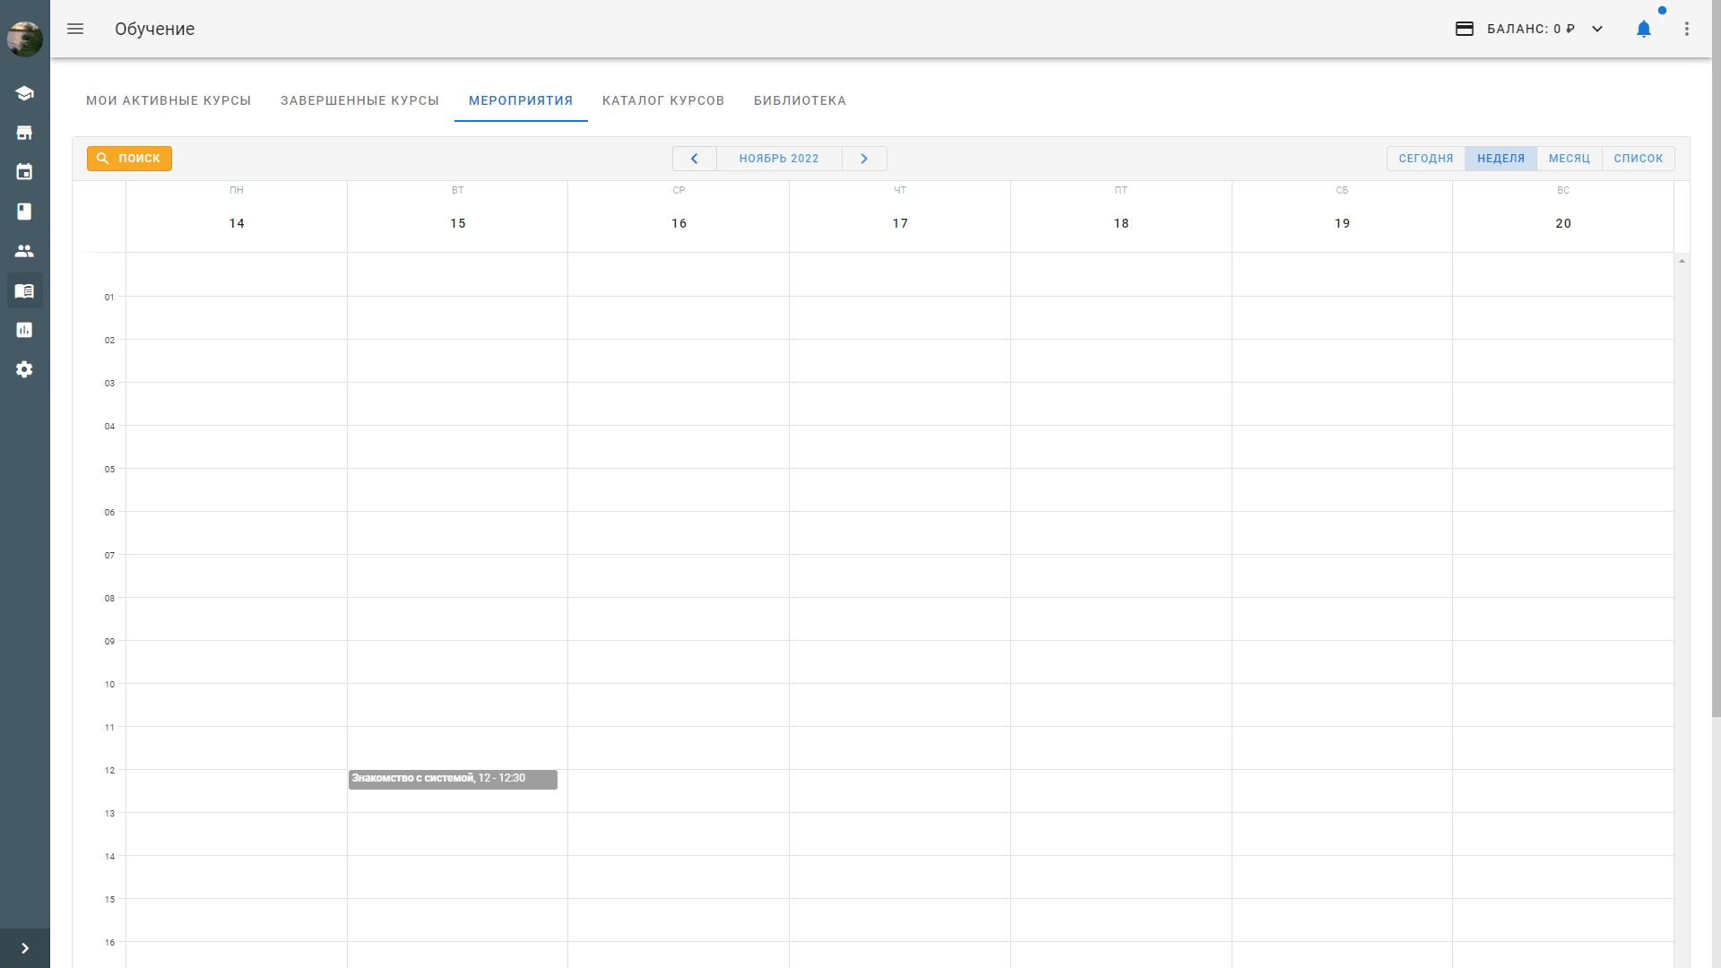This screenshot has height=968, width=1721.
Task: Open the hamburger navigation menu
Action: (75, 29)
